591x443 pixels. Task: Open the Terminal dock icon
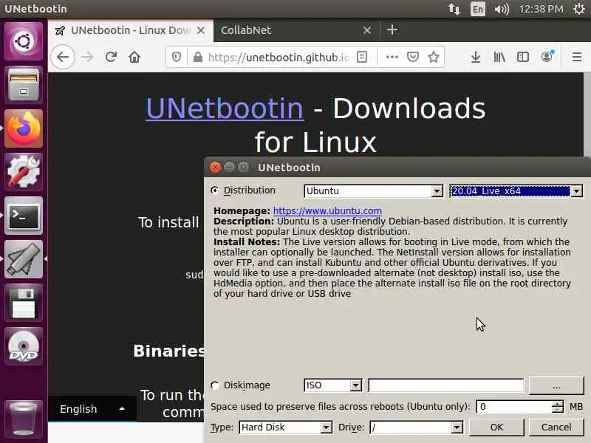coord(24,216)
